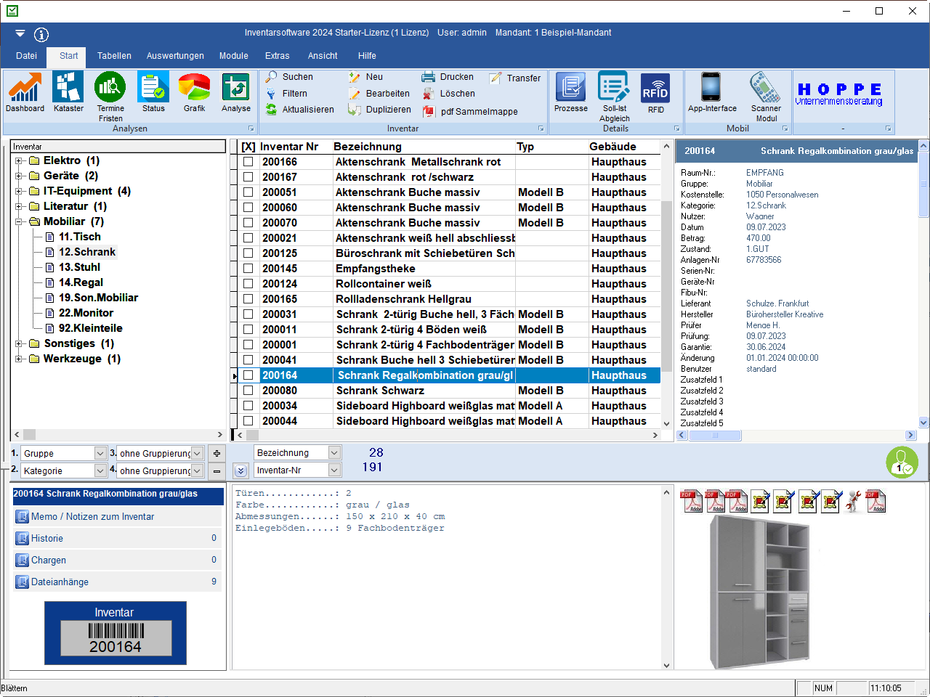The image size is (930, 697).
Task: Click the Schrank product image thumbnail
Action: [x=759, y=592]
